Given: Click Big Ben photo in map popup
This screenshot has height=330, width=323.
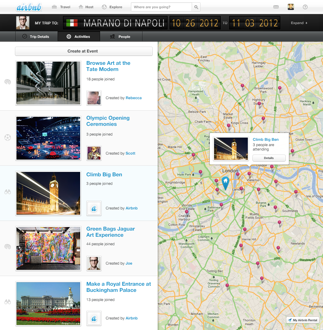Looking at the screenshot, I should [231, 149].
